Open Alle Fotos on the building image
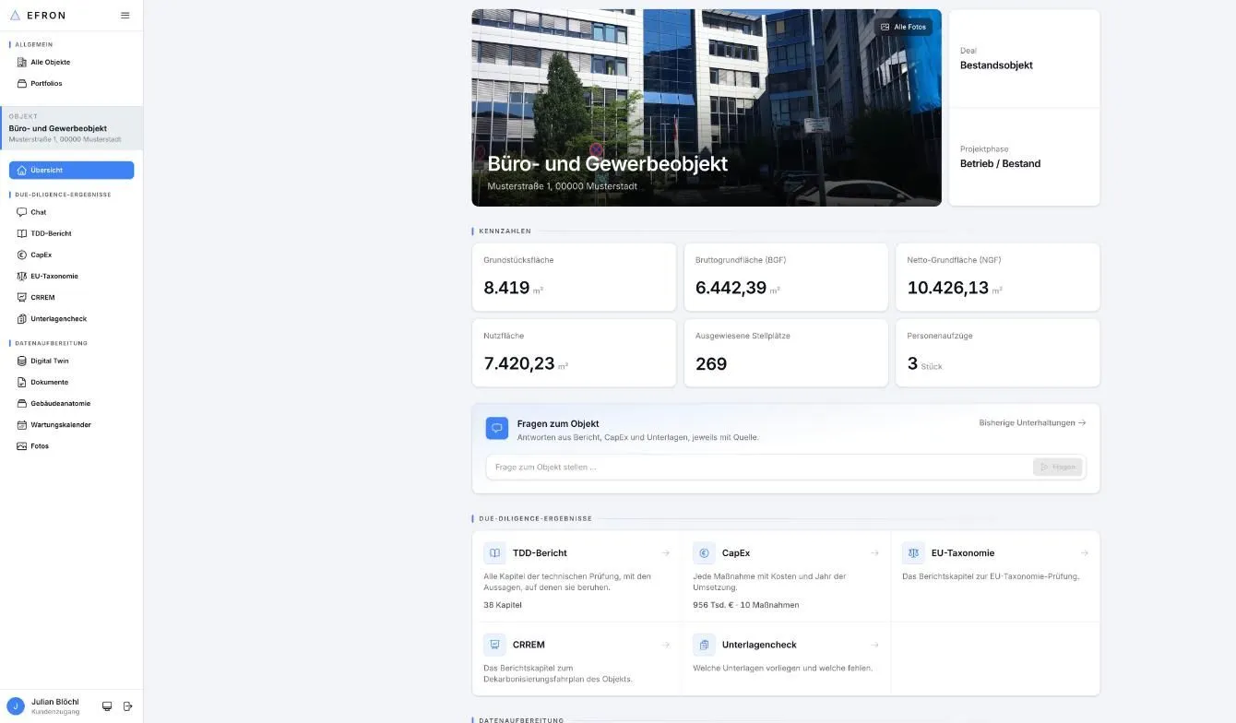The image size is (1236, 723). (903, 27)
